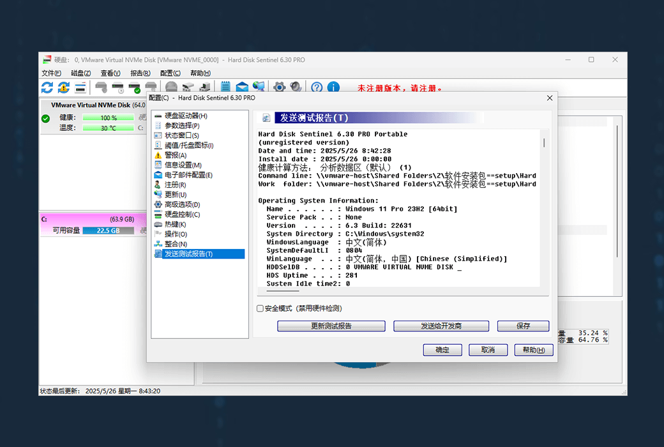Viewport: 664px width, 447px height.
Task: Click the test report text scrollbar thumb
Action: tap(544, 143)
